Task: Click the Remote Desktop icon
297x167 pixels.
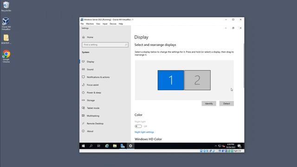Action: [83, 123]
